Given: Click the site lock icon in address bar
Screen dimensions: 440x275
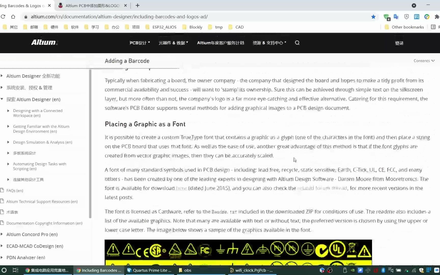Looking at the screenshot, I should [26, 17].
